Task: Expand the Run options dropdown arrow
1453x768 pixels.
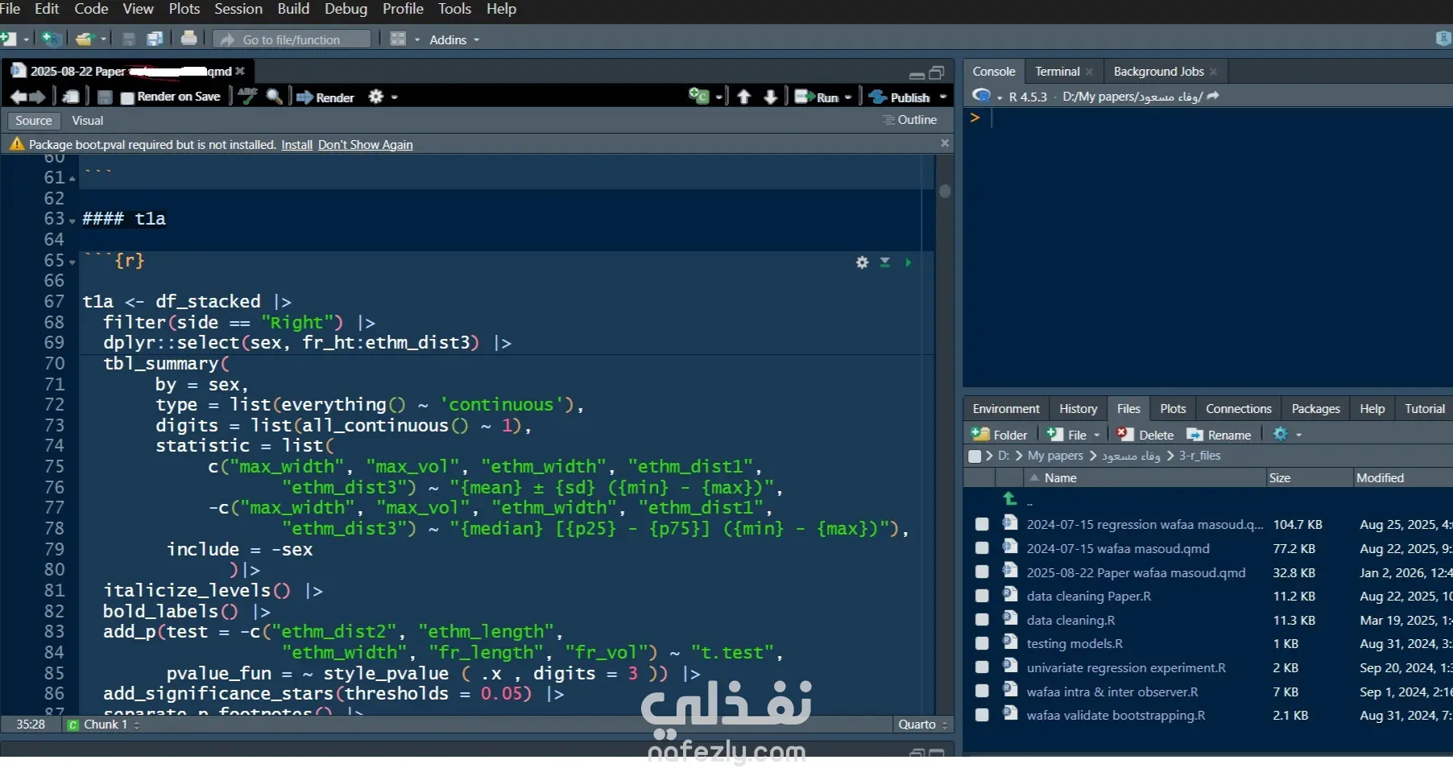Action: click(x=848, y=97)
